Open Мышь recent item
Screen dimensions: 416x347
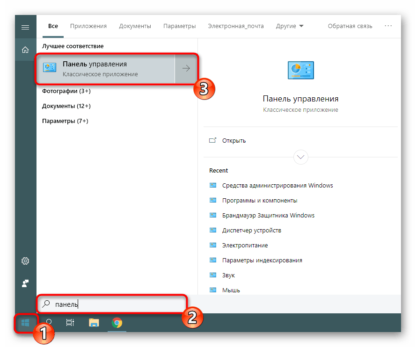[x=231, y=290]
